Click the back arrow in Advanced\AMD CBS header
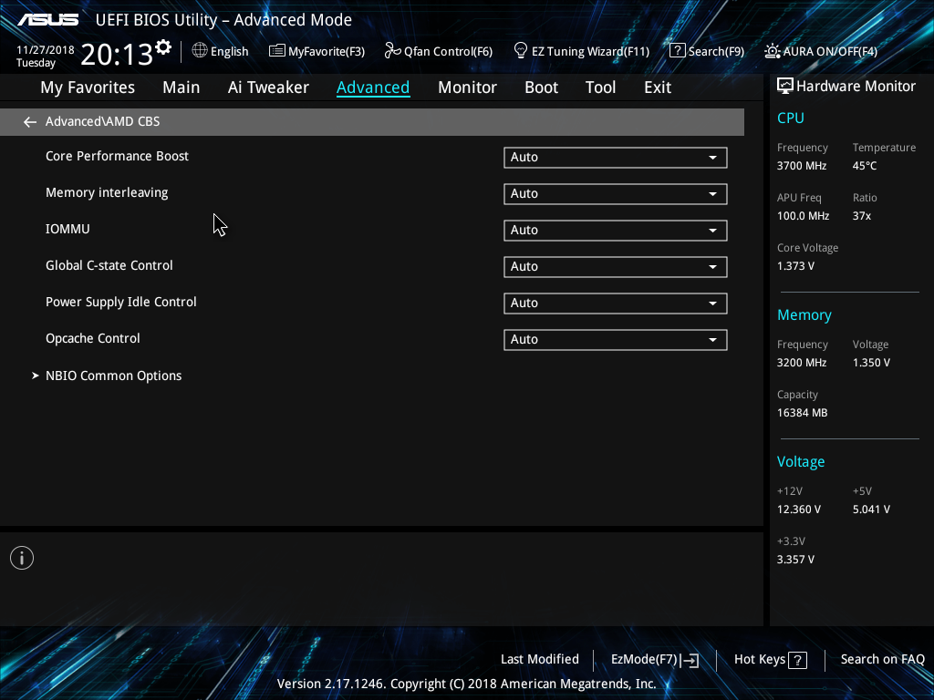This screenshot has width=934, height=700. (30, 122)
